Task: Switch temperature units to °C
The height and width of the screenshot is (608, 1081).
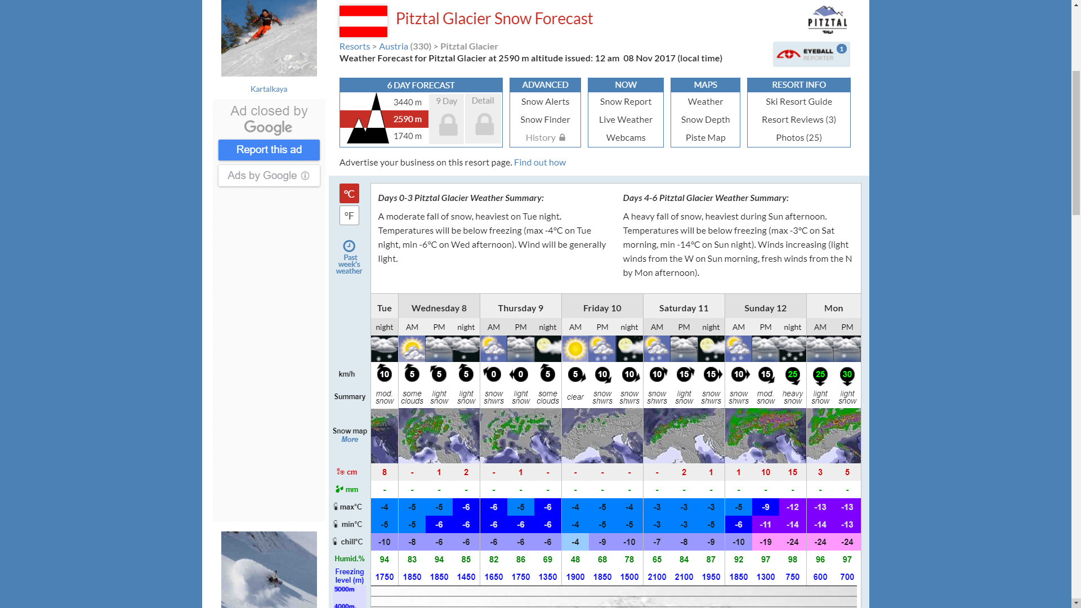Action: coord(349,194)
